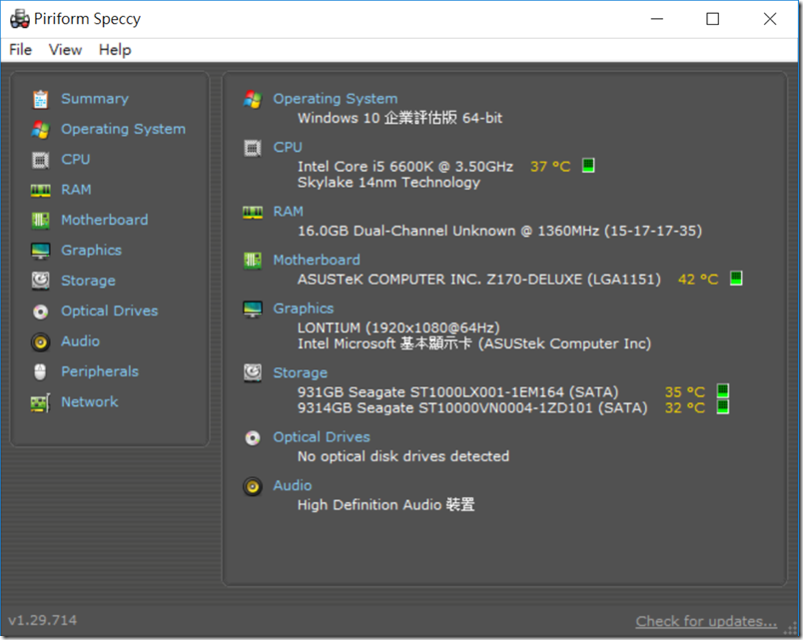Click CPU temperature green indicator icon
The width and height of the screenshot is (803, 640).
[588, 166]
